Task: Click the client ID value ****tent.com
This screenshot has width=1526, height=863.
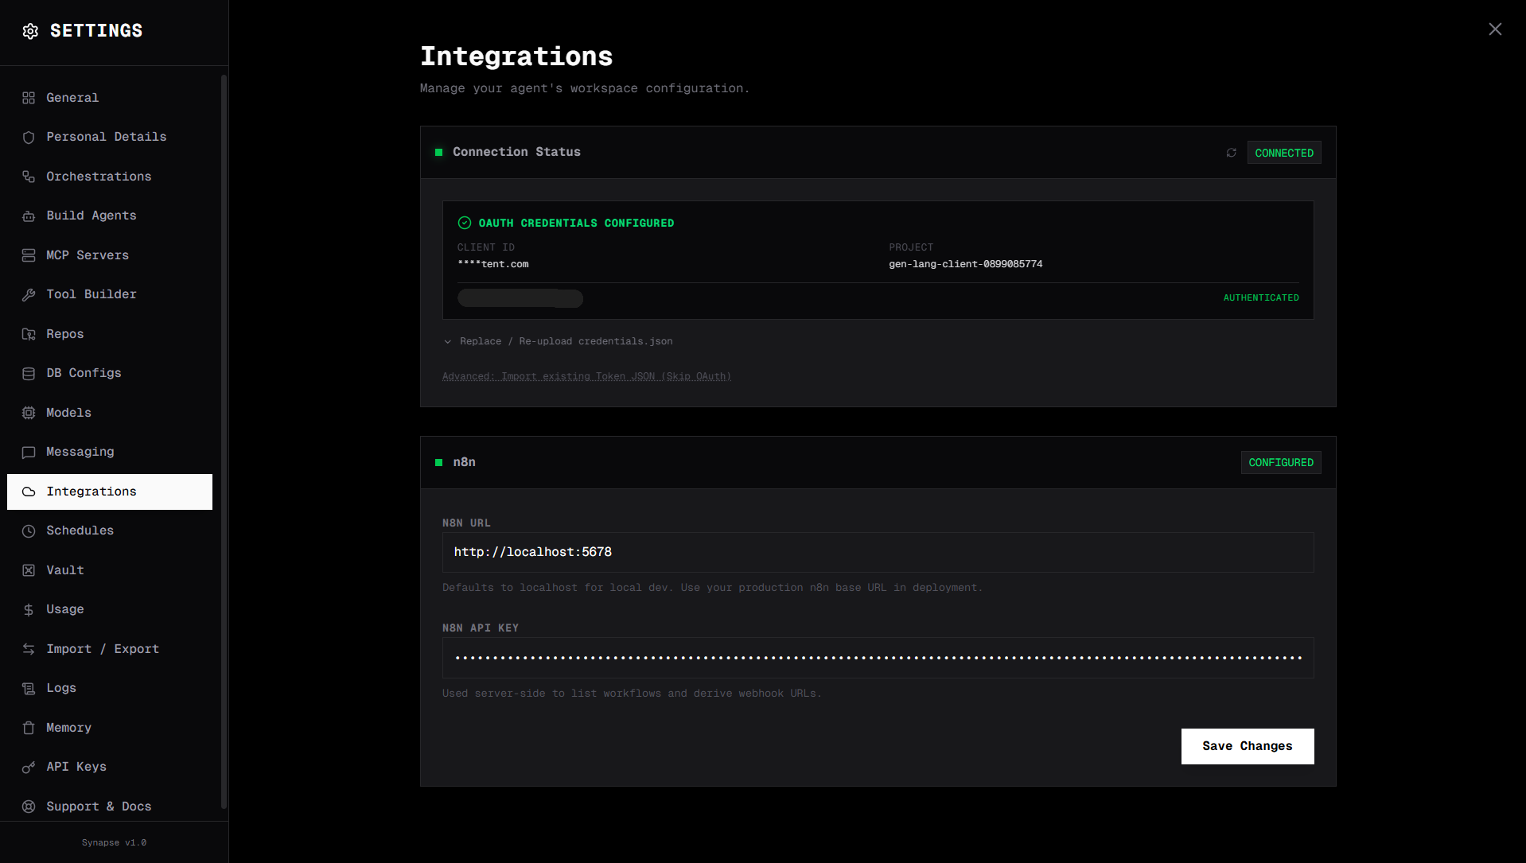Action: pyautogui.click(x=492, y=264)
